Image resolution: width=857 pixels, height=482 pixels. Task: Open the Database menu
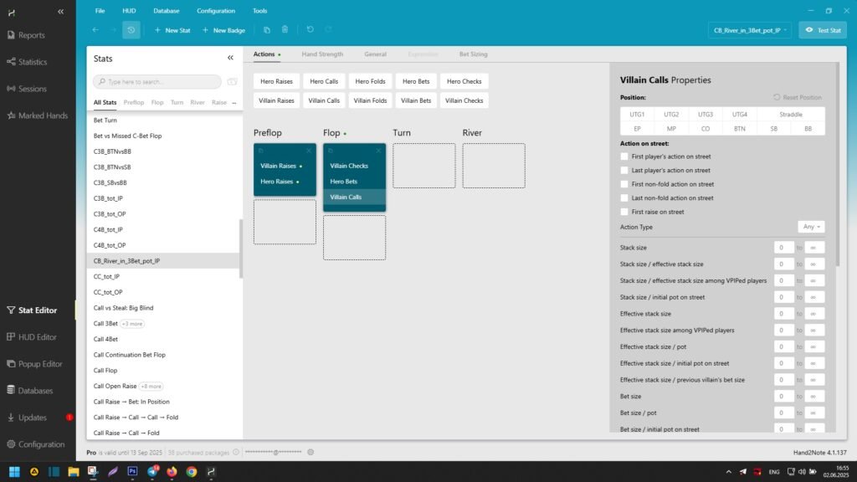[x=166, y=11]
